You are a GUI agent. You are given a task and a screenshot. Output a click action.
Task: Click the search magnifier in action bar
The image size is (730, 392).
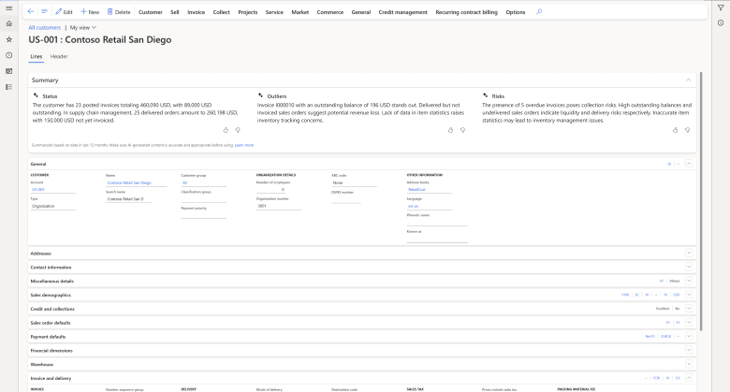(x=539, y=11)
